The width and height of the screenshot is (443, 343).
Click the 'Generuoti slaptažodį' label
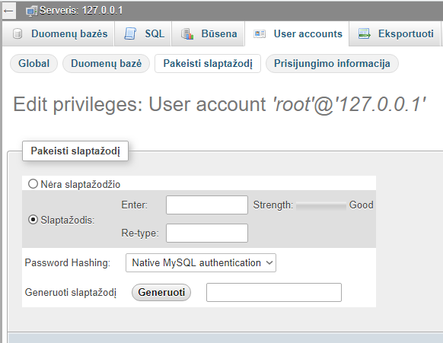tap(71, 293)
